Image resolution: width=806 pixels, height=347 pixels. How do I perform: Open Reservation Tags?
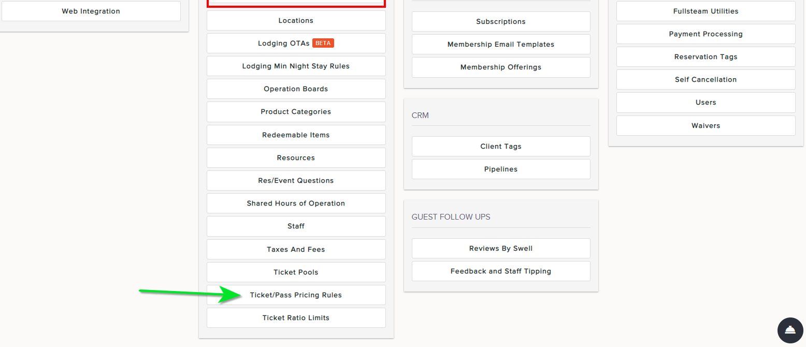click(706, 56)
